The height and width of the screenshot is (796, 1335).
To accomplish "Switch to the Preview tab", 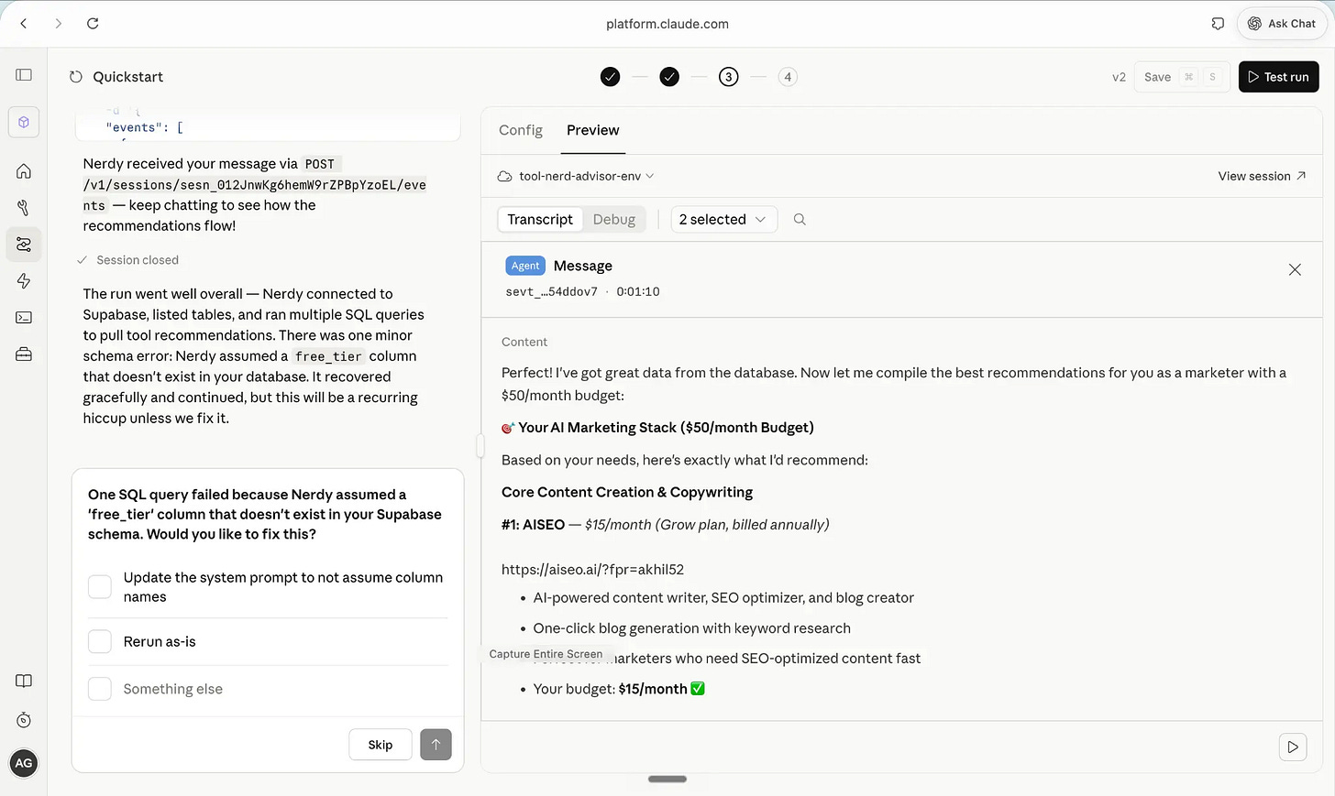I will [x=592, y=130].
